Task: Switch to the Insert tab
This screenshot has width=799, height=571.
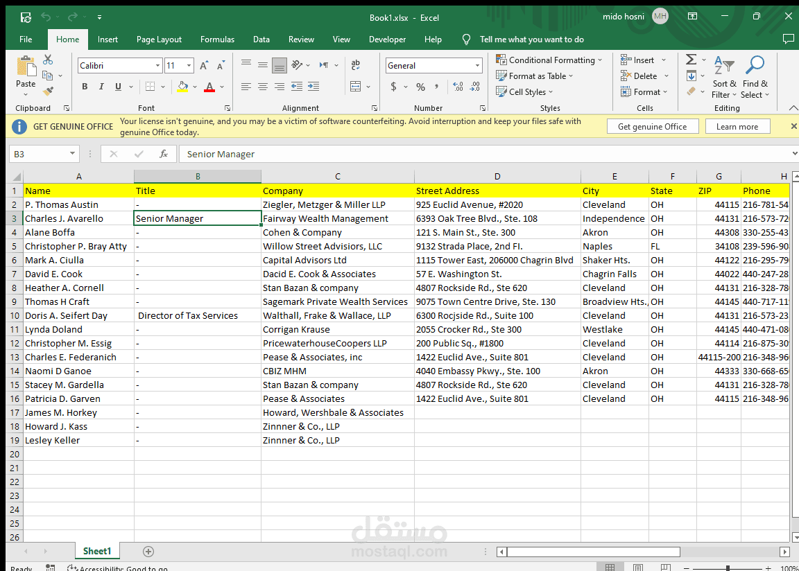Action: click(x=108, y=39)
